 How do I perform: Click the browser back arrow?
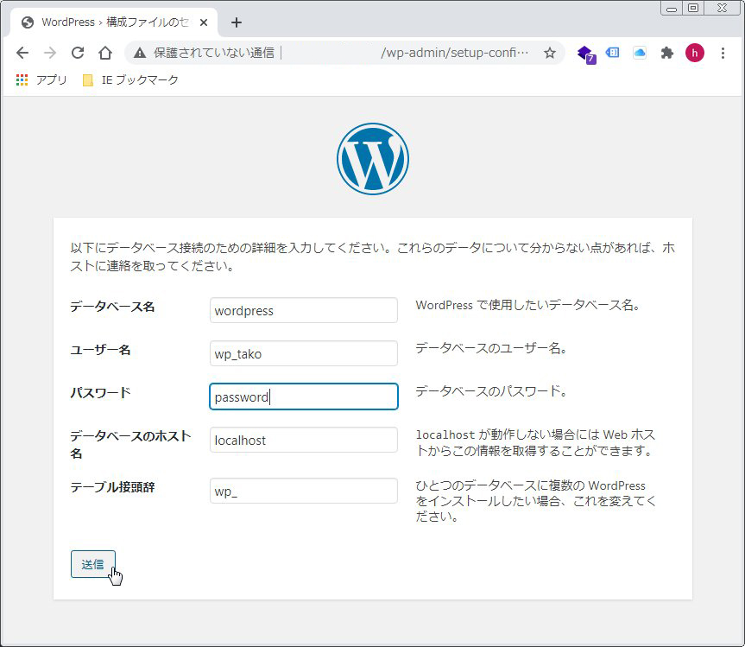22,53
